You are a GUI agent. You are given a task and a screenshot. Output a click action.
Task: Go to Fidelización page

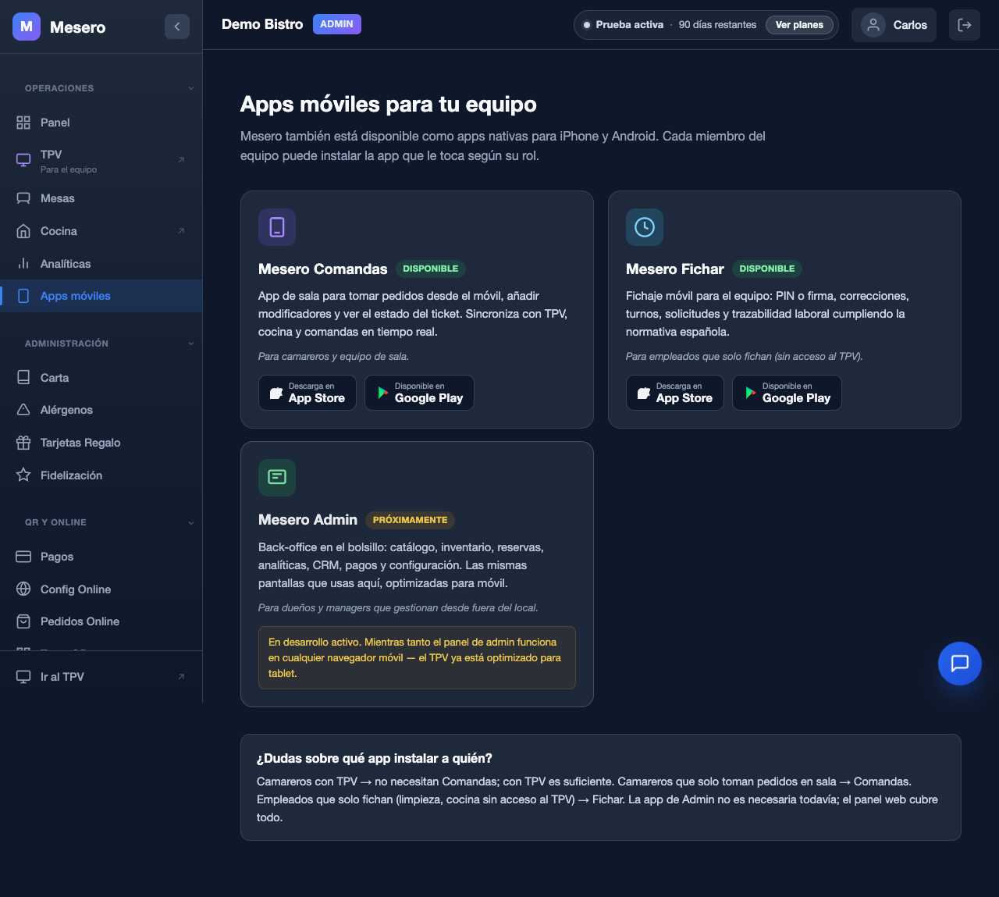point(101,475)
